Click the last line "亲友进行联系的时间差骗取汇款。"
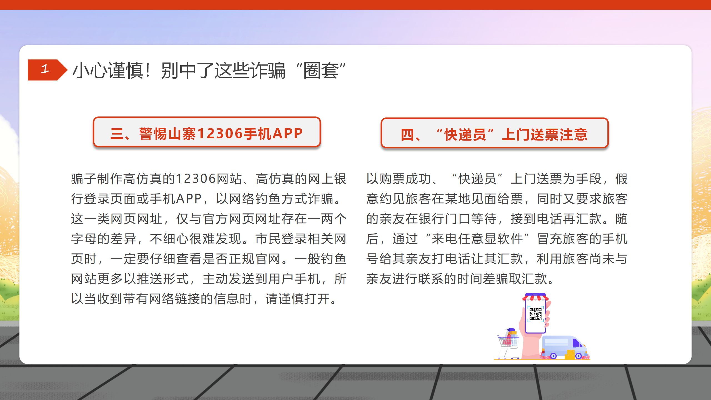The height and width of the screenshot is (400, 711). pyautogui.click(x=460, y=279)
